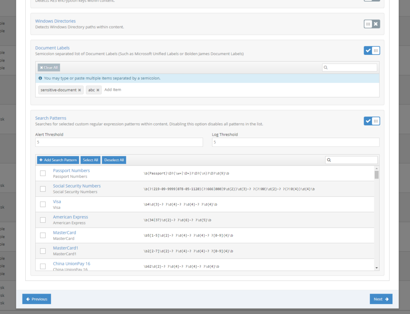410x314 pixels.
Task: Open the Visa pattern link
Action: (x=57, y=202)
